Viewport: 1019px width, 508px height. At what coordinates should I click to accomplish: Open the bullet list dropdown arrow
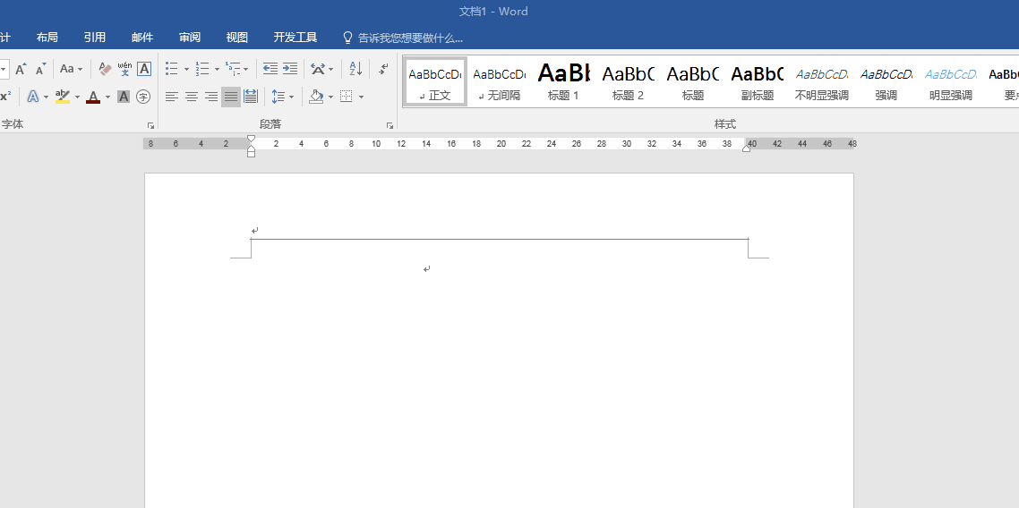tap(186, 69)
